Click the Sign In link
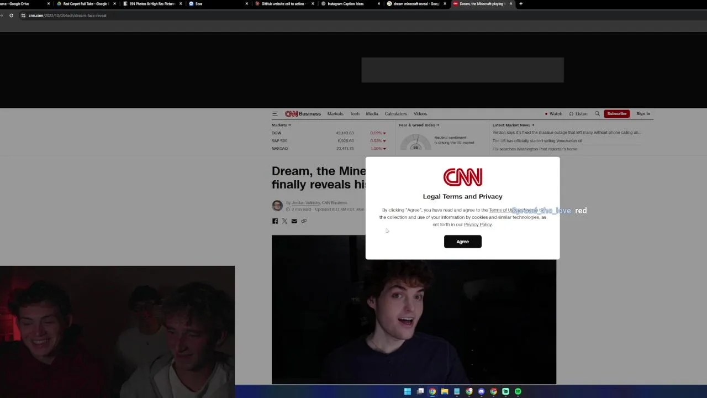 tap(643, 114)
